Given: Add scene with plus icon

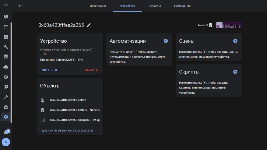Looking at the screenshot, I should pos(235,41).
